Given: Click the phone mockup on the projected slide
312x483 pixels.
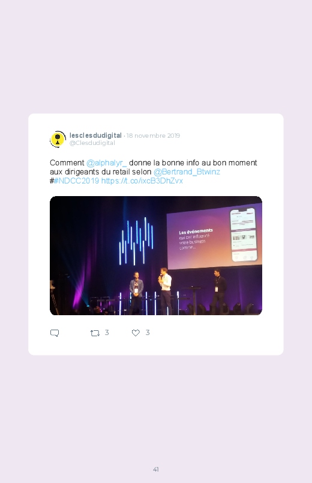Looking at the screenshot, I should pos(244,235).
